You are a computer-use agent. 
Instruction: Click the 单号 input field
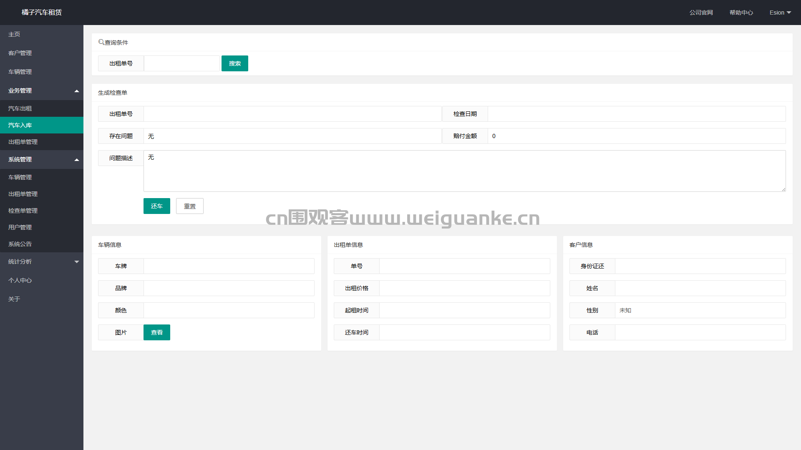(x=465, y=266)
